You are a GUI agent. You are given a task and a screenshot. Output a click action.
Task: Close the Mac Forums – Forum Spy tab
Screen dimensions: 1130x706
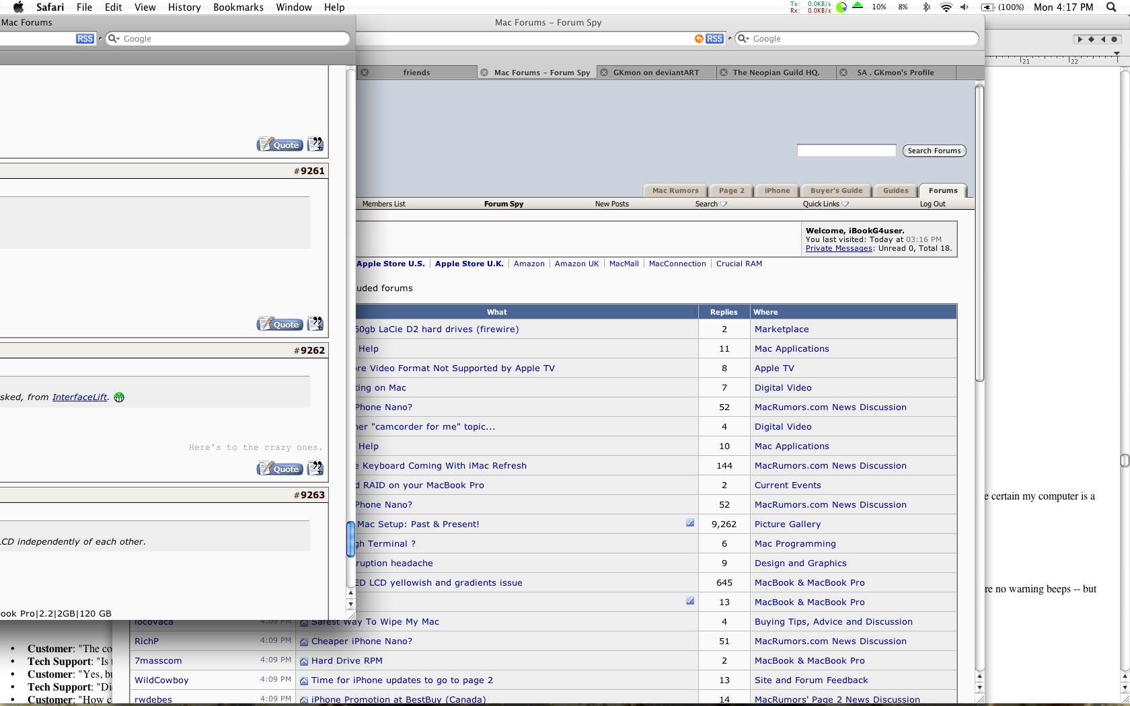484,73
